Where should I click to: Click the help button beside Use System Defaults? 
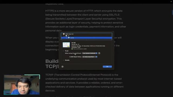click(99, 53)
